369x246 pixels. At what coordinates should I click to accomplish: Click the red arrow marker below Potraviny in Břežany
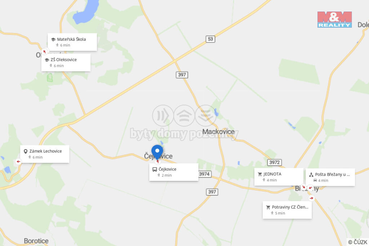click(312, 198)
